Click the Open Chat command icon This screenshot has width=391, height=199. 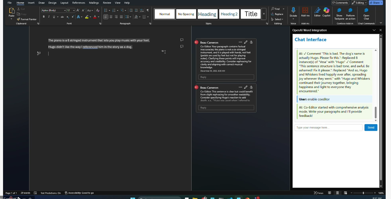pyautogui.click(x=366, y=10)
